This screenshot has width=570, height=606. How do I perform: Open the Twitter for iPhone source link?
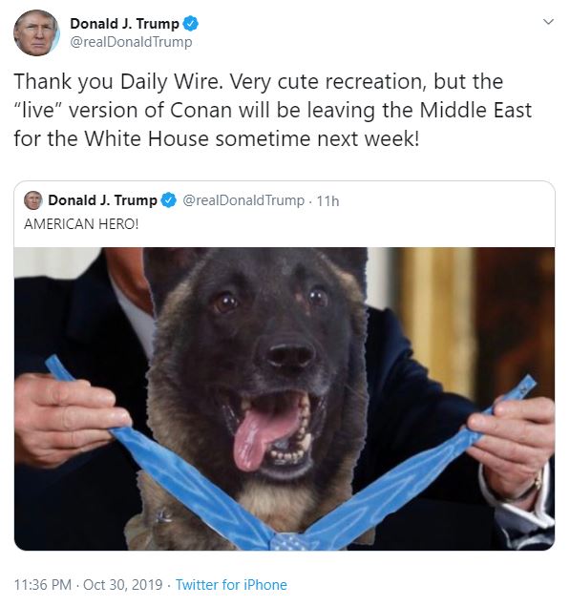(231, 584)
